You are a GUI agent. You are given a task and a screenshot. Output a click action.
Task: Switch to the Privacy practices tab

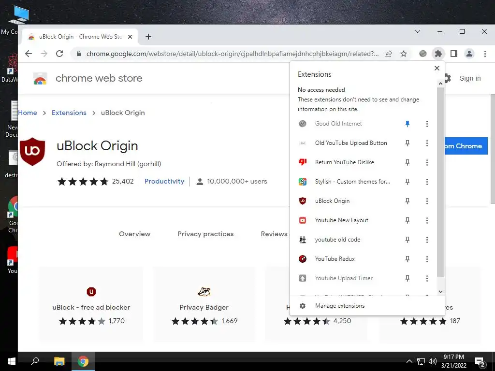tap(205, 234)
